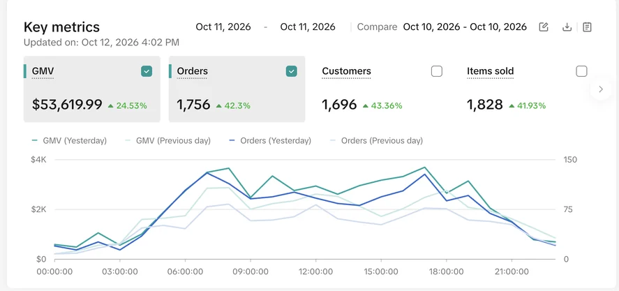Click the $53,619.99 GMV value
619x291 pixels.
click(67, 105)
